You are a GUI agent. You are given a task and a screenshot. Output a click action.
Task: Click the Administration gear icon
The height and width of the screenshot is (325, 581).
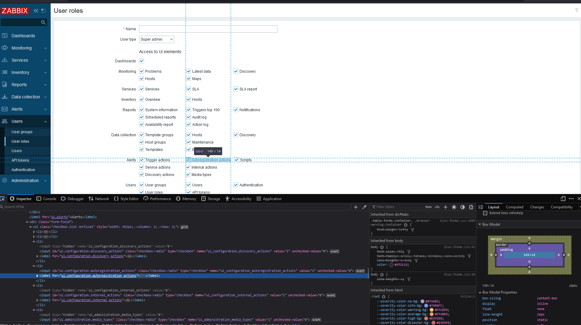5,181
